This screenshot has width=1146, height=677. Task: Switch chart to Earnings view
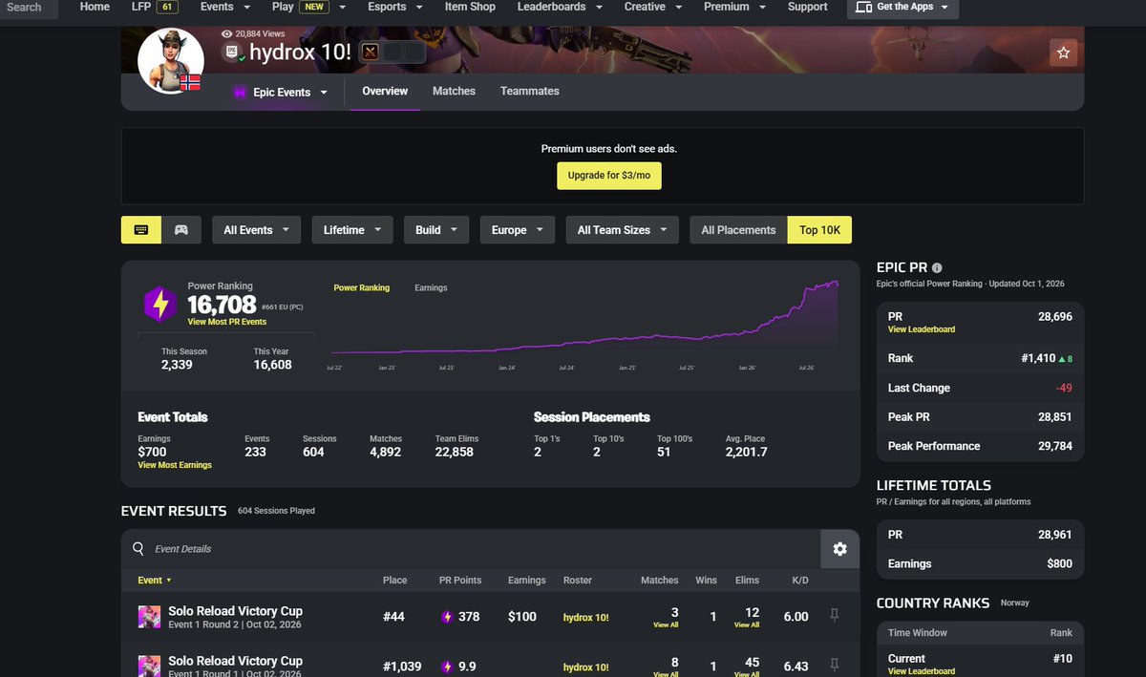click(431, 287)
